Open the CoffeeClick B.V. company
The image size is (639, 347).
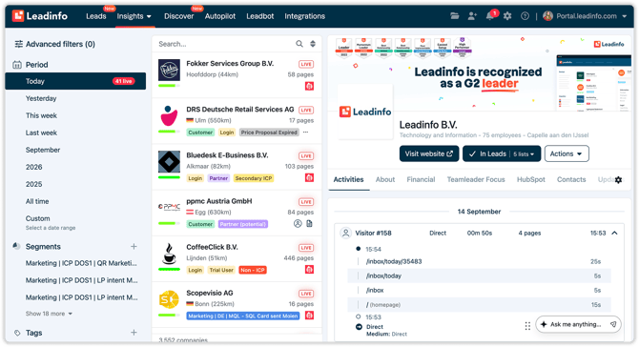point(212,247)
